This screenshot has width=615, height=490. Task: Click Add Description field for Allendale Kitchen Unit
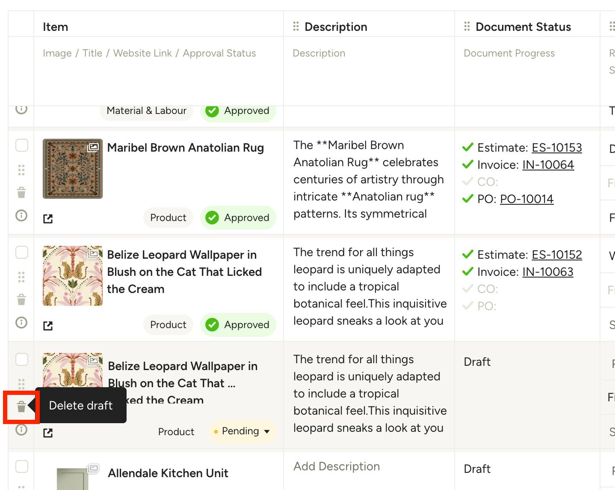coord(337,466)
